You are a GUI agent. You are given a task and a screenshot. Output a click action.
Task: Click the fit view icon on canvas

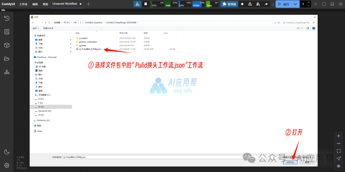click(x=339, y=151)
